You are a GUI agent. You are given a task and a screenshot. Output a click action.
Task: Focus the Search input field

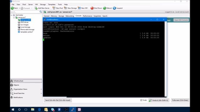pyautogui.click(x=25, y=12)
